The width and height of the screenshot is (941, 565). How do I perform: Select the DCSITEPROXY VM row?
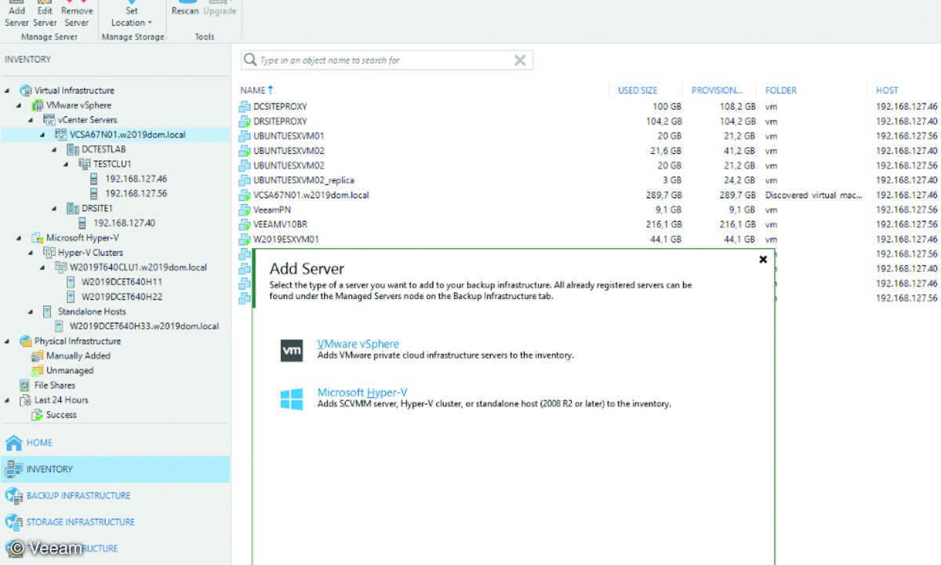(x=589, y=106)
